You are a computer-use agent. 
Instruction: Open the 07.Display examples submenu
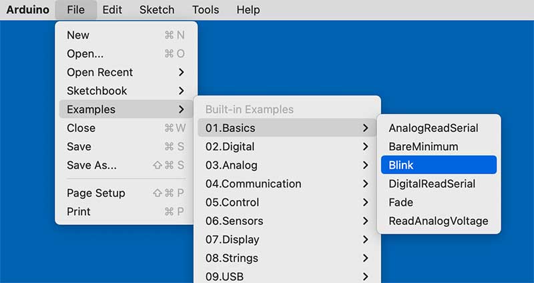(287, 240)
